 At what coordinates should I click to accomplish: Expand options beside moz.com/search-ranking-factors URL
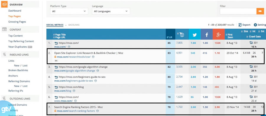pos(98,111)
